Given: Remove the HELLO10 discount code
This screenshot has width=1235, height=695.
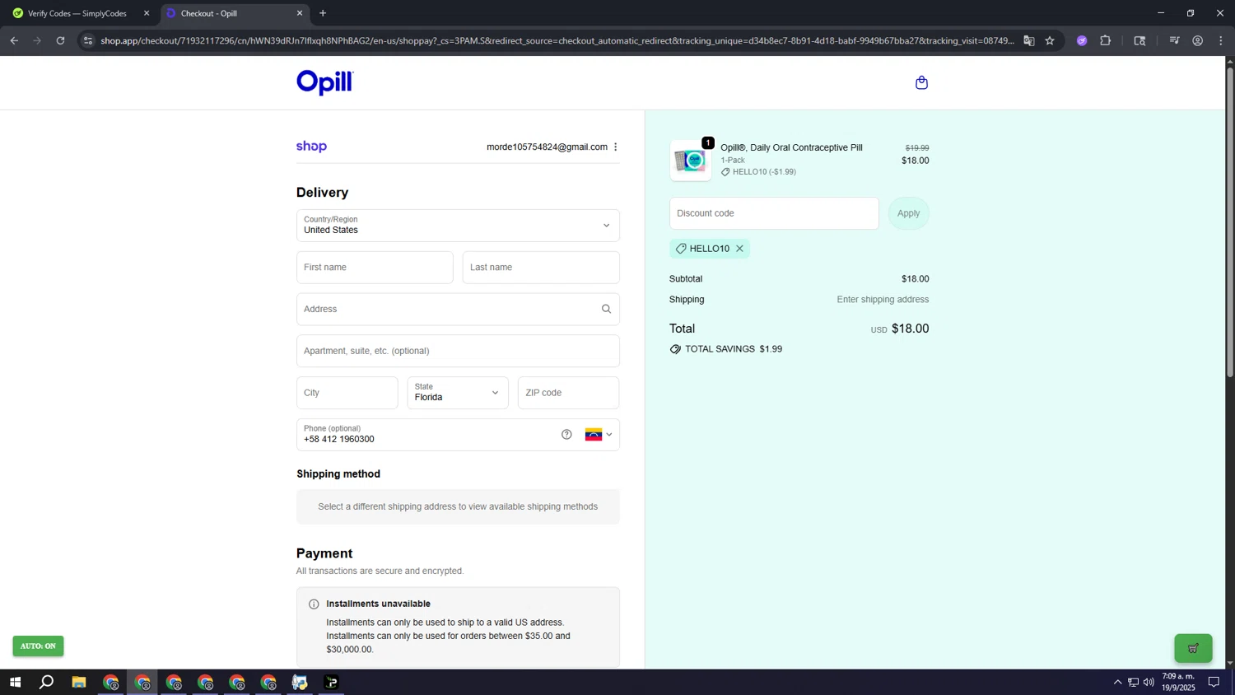Looking at the screenshot, I should [x=739, y=249].
